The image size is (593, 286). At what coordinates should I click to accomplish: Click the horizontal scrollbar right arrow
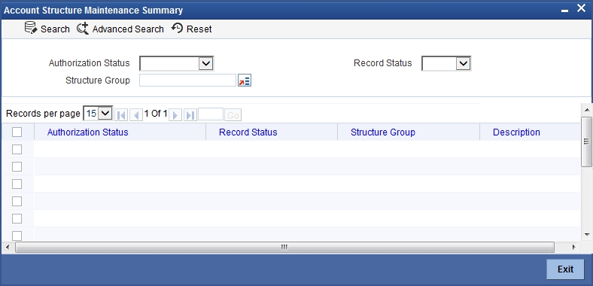click(x=573, y=248)
